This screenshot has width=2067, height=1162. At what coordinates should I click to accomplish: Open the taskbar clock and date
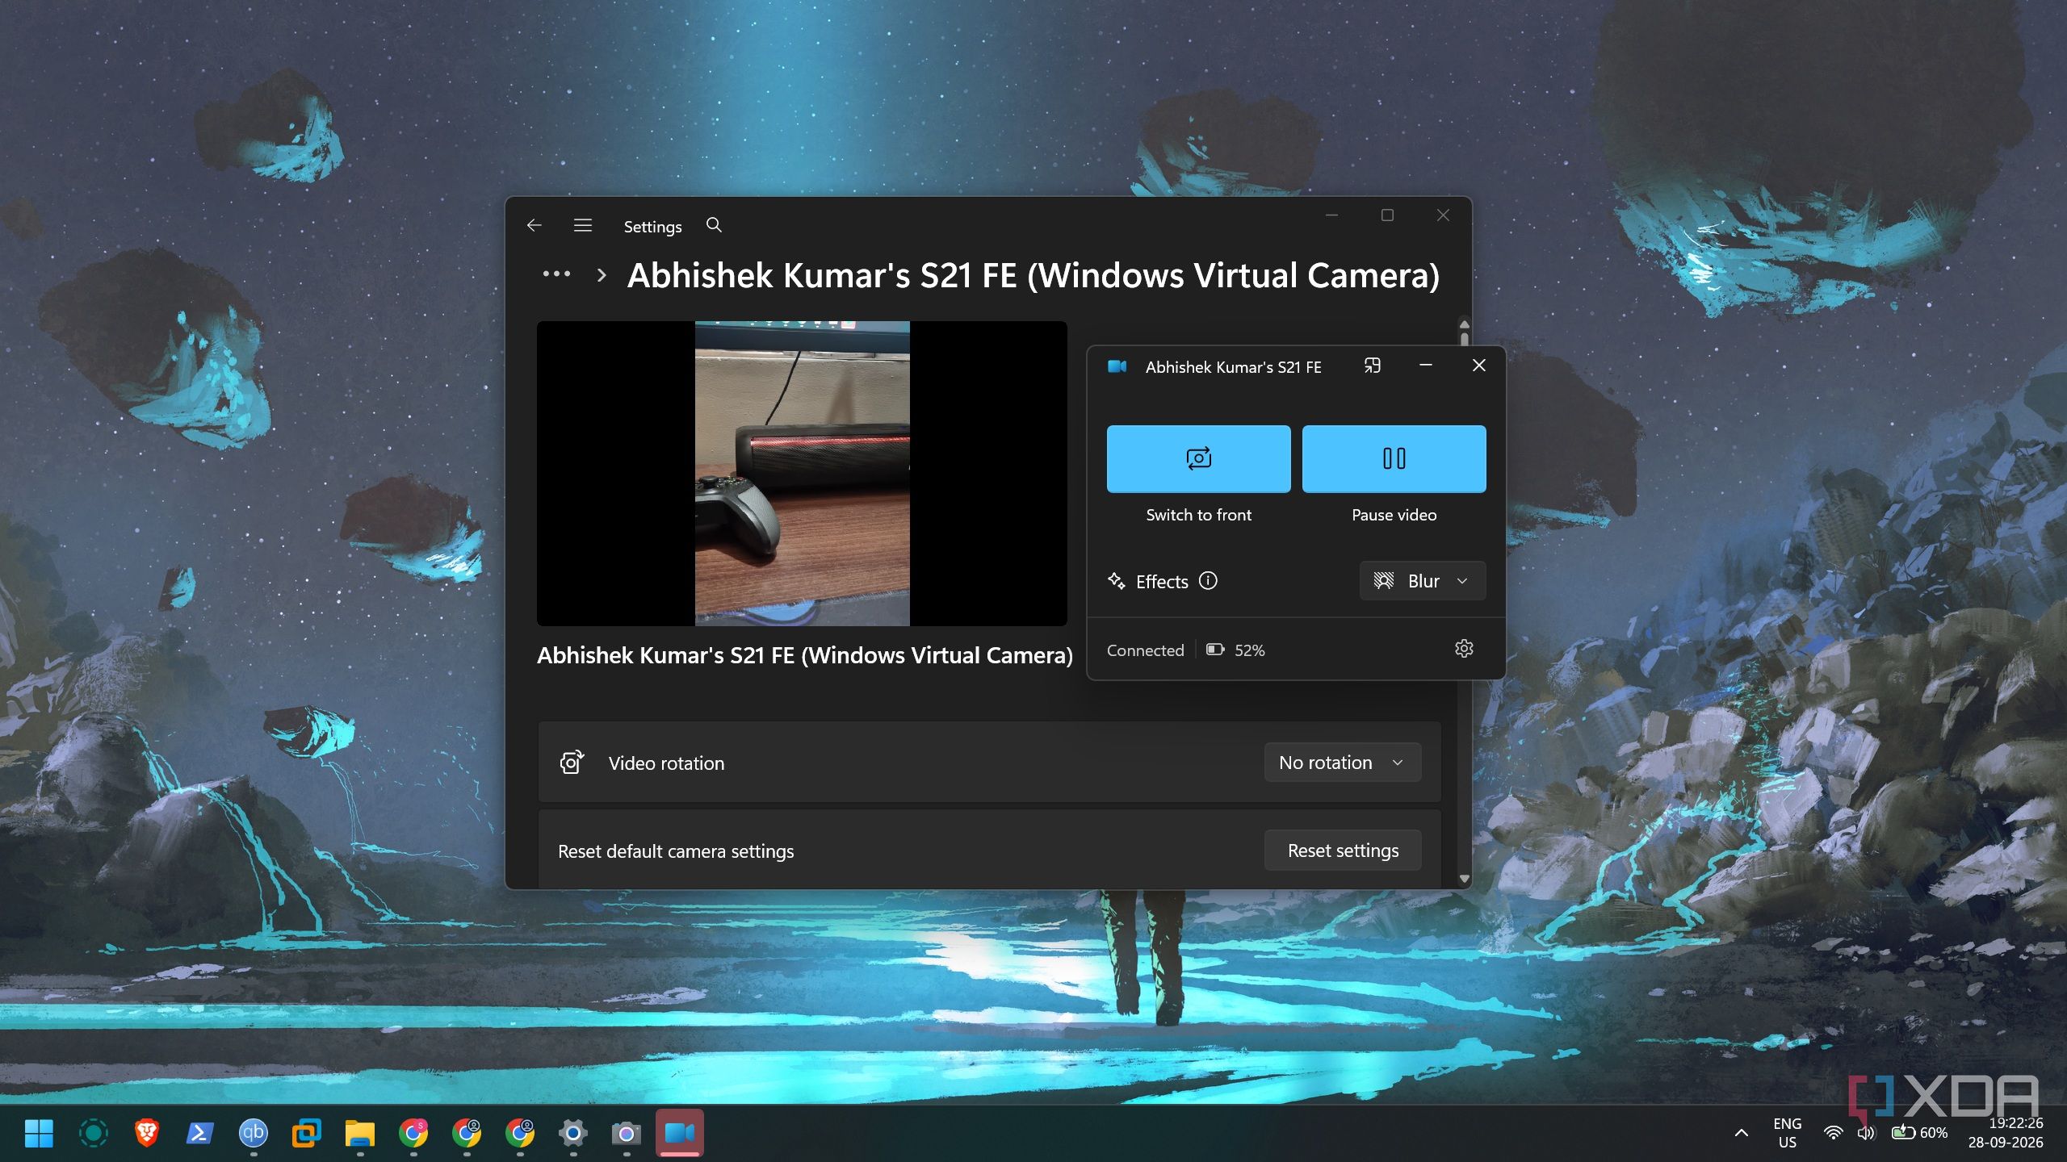click(x=2006, y=1133)
